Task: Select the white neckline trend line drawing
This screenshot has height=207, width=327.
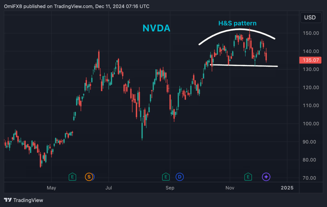Action: (x=244, y=66)
